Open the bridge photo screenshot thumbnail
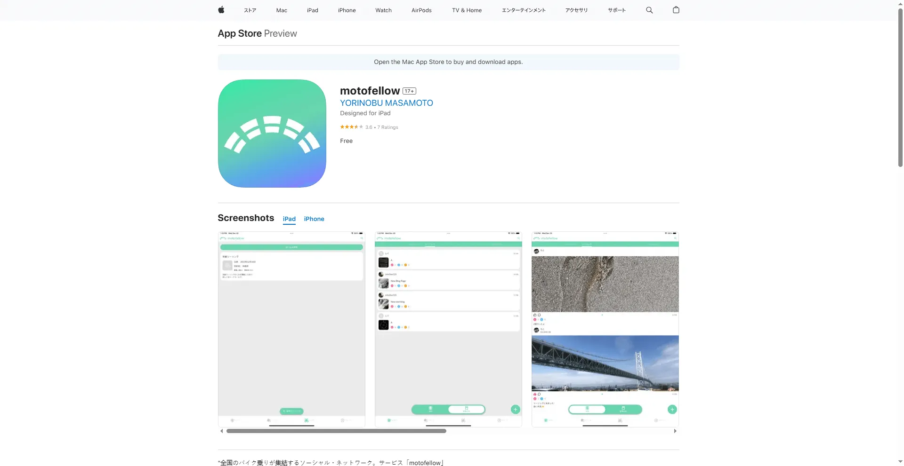 click(x=605, y=329)
